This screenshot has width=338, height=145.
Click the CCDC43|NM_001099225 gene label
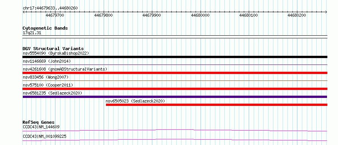tap(44, 136)
